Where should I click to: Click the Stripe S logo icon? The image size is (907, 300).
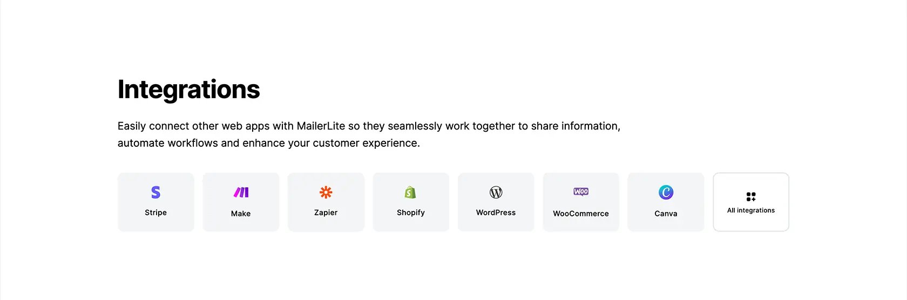coord(155,192)
